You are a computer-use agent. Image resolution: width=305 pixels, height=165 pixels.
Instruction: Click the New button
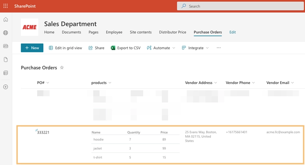32,48
